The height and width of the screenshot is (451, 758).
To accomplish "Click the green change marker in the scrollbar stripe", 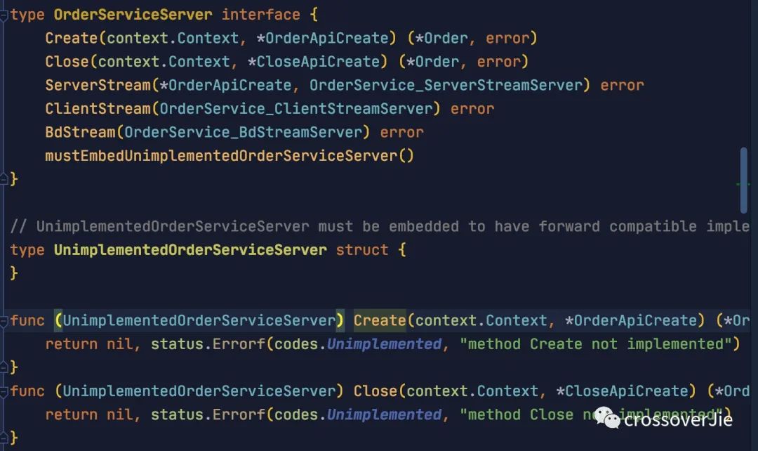I will pyautogui.click(x=743, y=184).
